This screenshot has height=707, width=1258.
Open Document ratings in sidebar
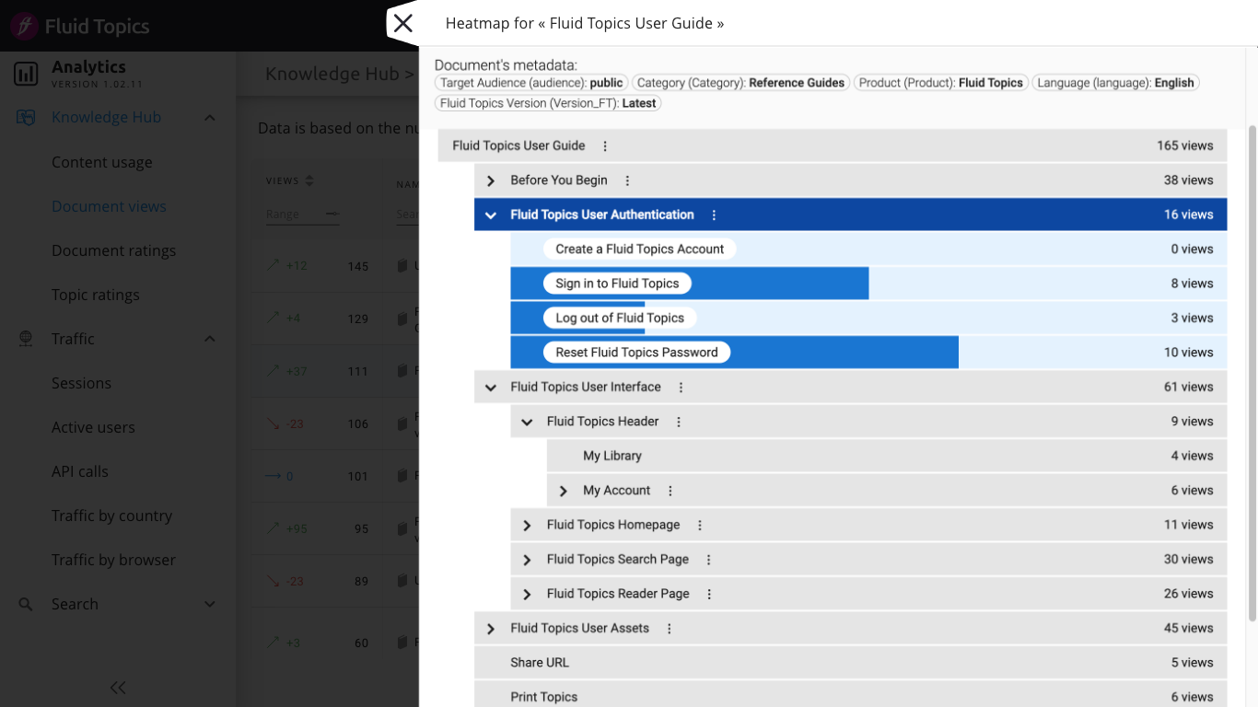(113, 250)
